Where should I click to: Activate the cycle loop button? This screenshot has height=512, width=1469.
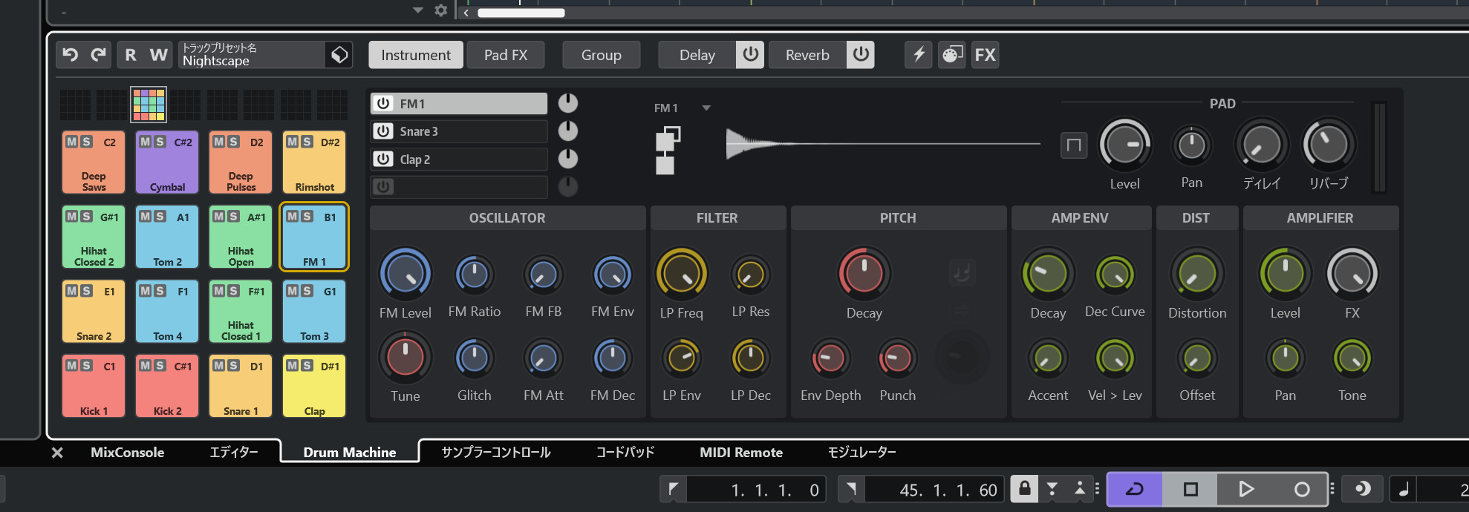pyautogui.click(x=1135, y=489)
